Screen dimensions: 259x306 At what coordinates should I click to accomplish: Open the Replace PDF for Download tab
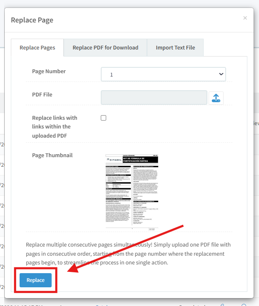tap(105, 48)
